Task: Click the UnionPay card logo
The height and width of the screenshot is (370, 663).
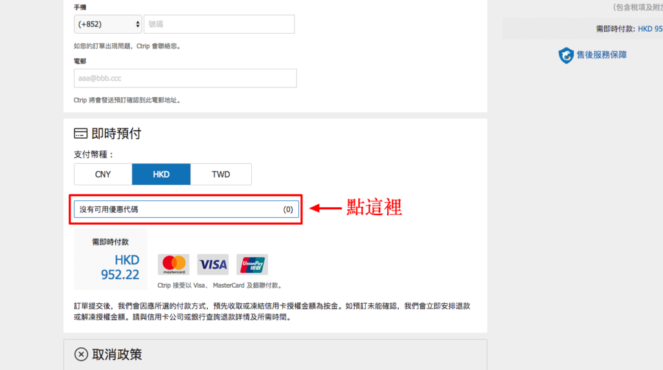Action: pyautogui.click(x=252, y=264)
